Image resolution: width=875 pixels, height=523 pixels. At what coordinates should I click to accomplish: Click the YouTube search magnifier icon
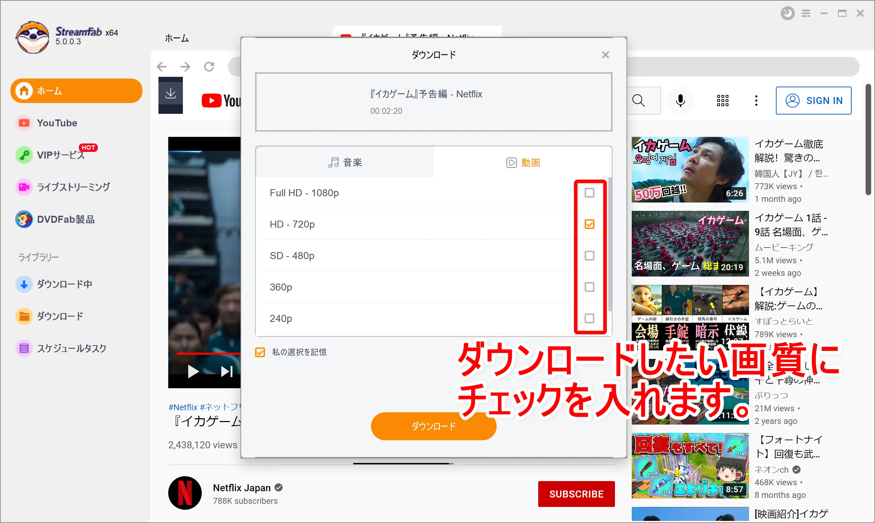(639, 101)
